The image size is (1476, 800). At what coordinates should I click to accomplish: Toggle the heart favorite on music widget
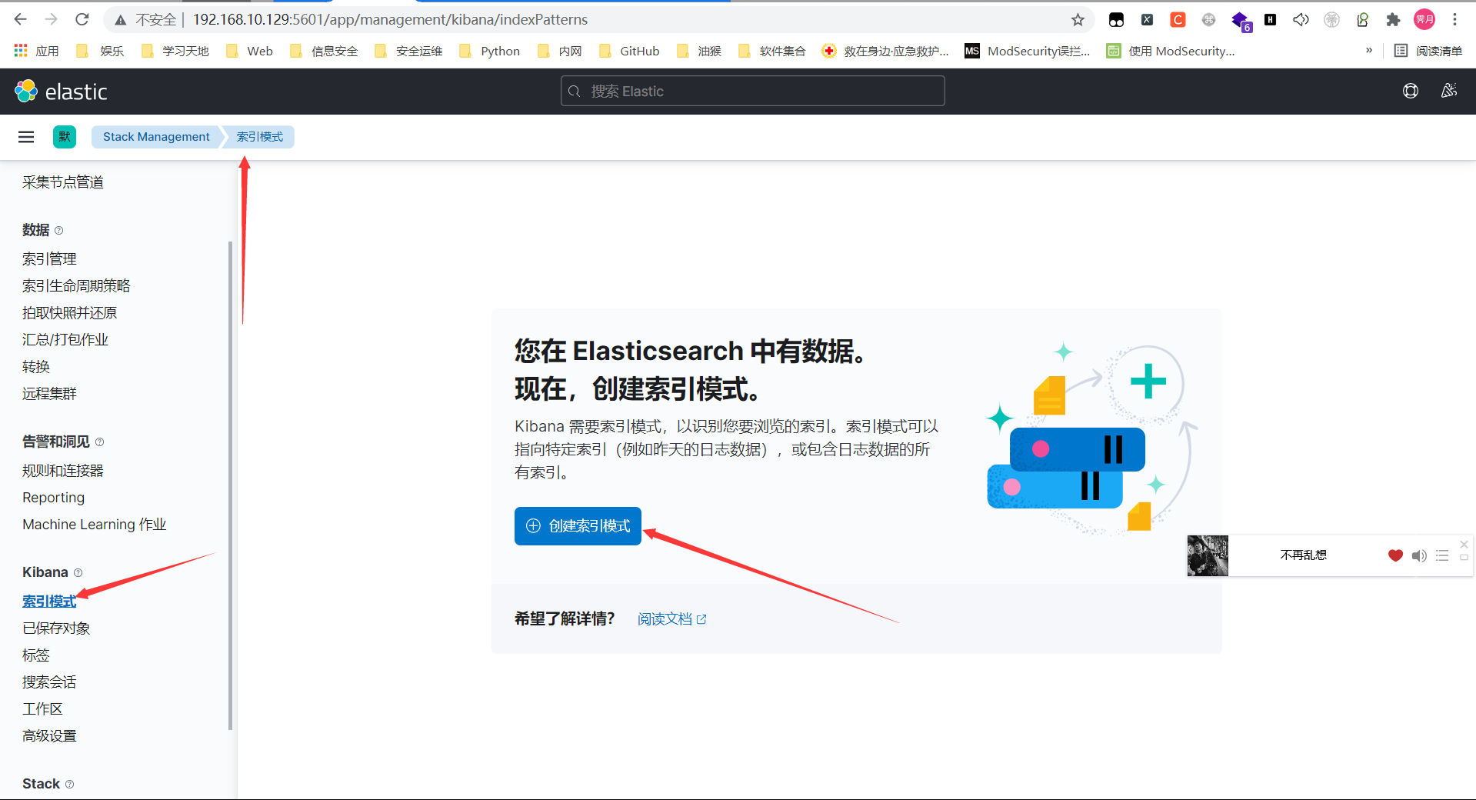(1395, 555)
